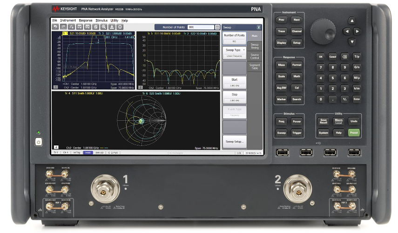This screenshot has width=398, height=233.
Task: Click the plus/minus sign key on keypad
Action: coord(344,99)
